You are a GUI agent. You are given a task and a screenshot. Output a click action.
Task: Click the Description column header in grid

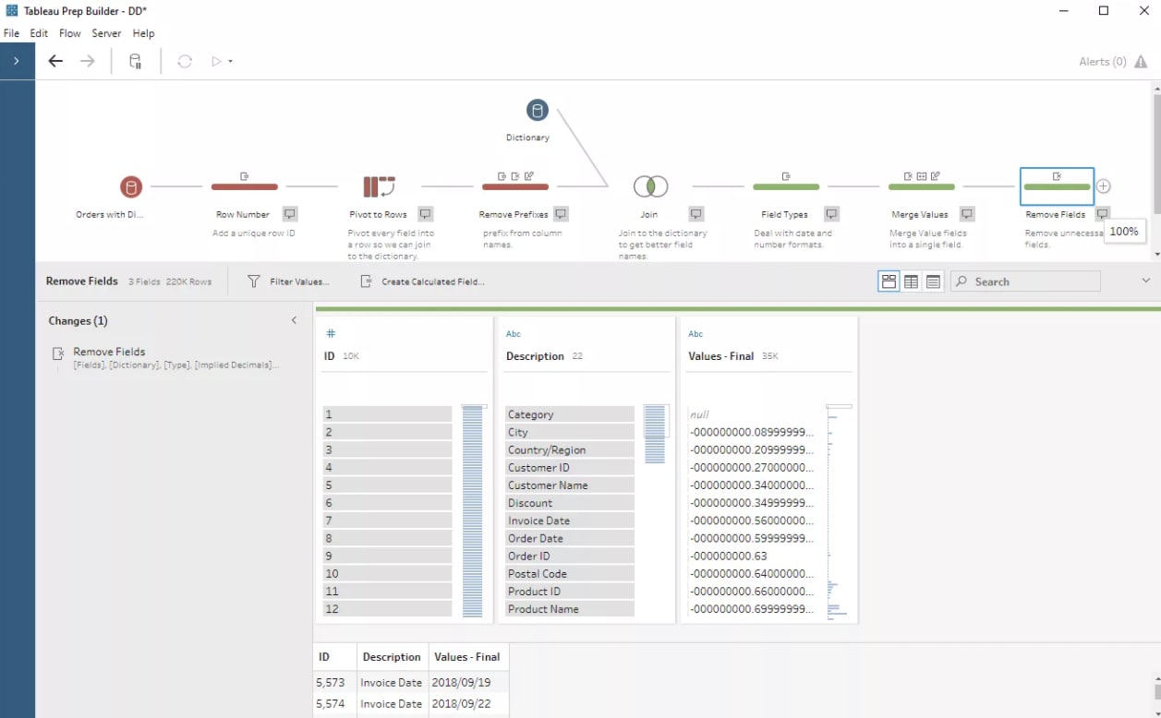pos(392,657)
